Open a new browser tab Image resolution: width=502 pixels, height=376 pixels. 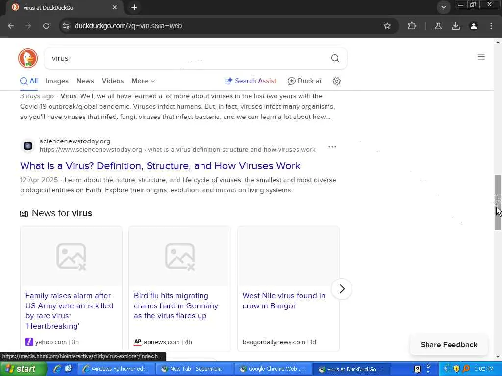[134, 7]
